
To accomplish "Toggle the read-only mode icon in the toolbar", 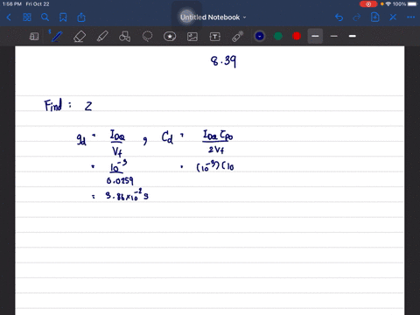I will point(34,37).
